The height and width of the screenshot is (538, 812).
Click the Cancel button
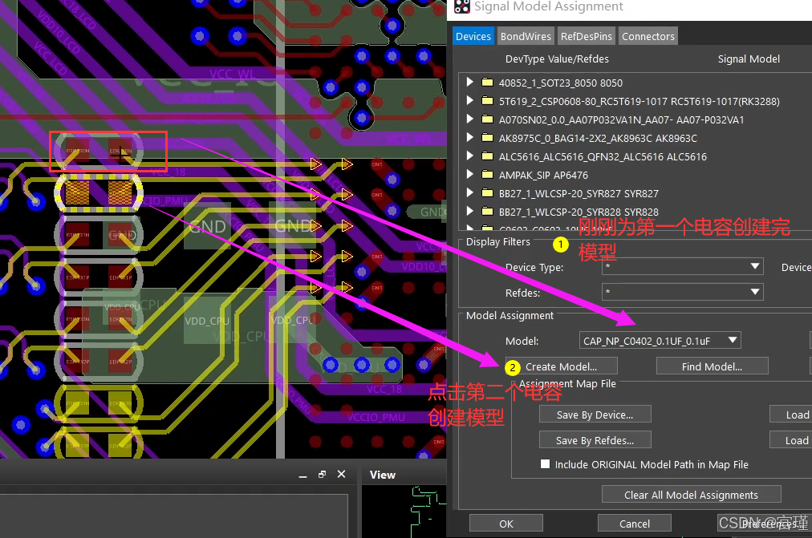coord(635,524)
